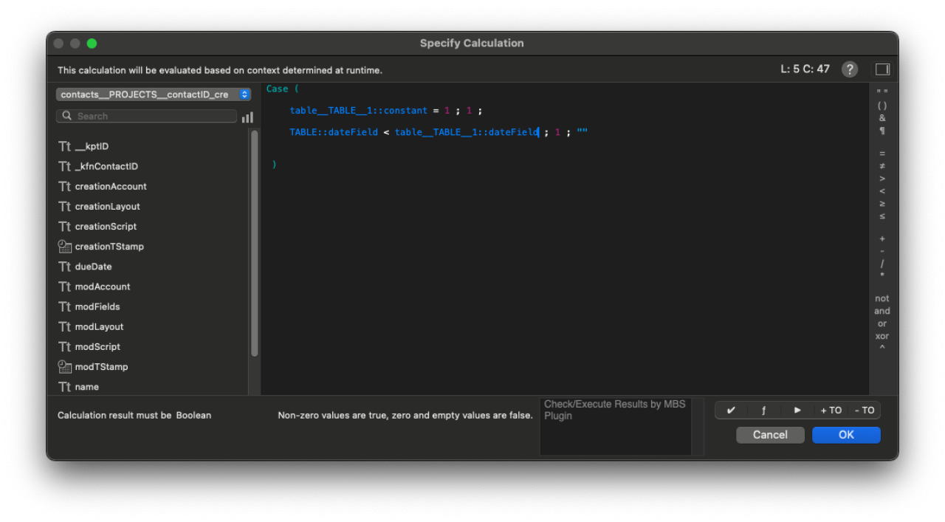Image resolution: width=945 pixels, height=522 pixels.
Task: Insert the less-than (<) operator
Action: (882, 191)
